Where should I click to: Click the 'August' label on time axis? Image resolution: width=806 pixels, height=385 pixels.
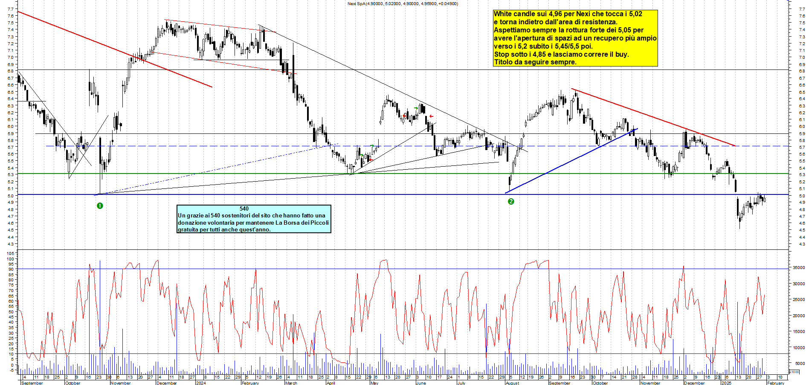point(513,383)
